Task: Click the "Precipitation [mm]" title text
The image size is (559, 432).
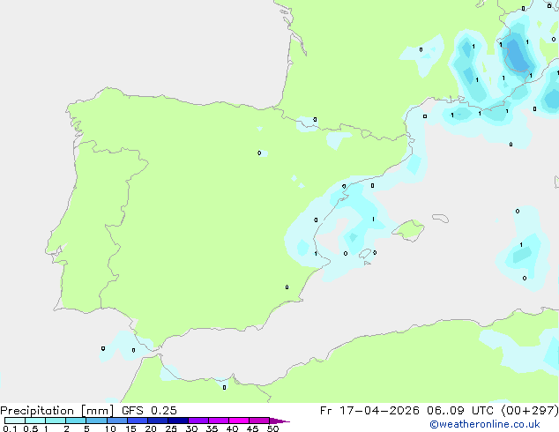Action: tap(57, 411)
